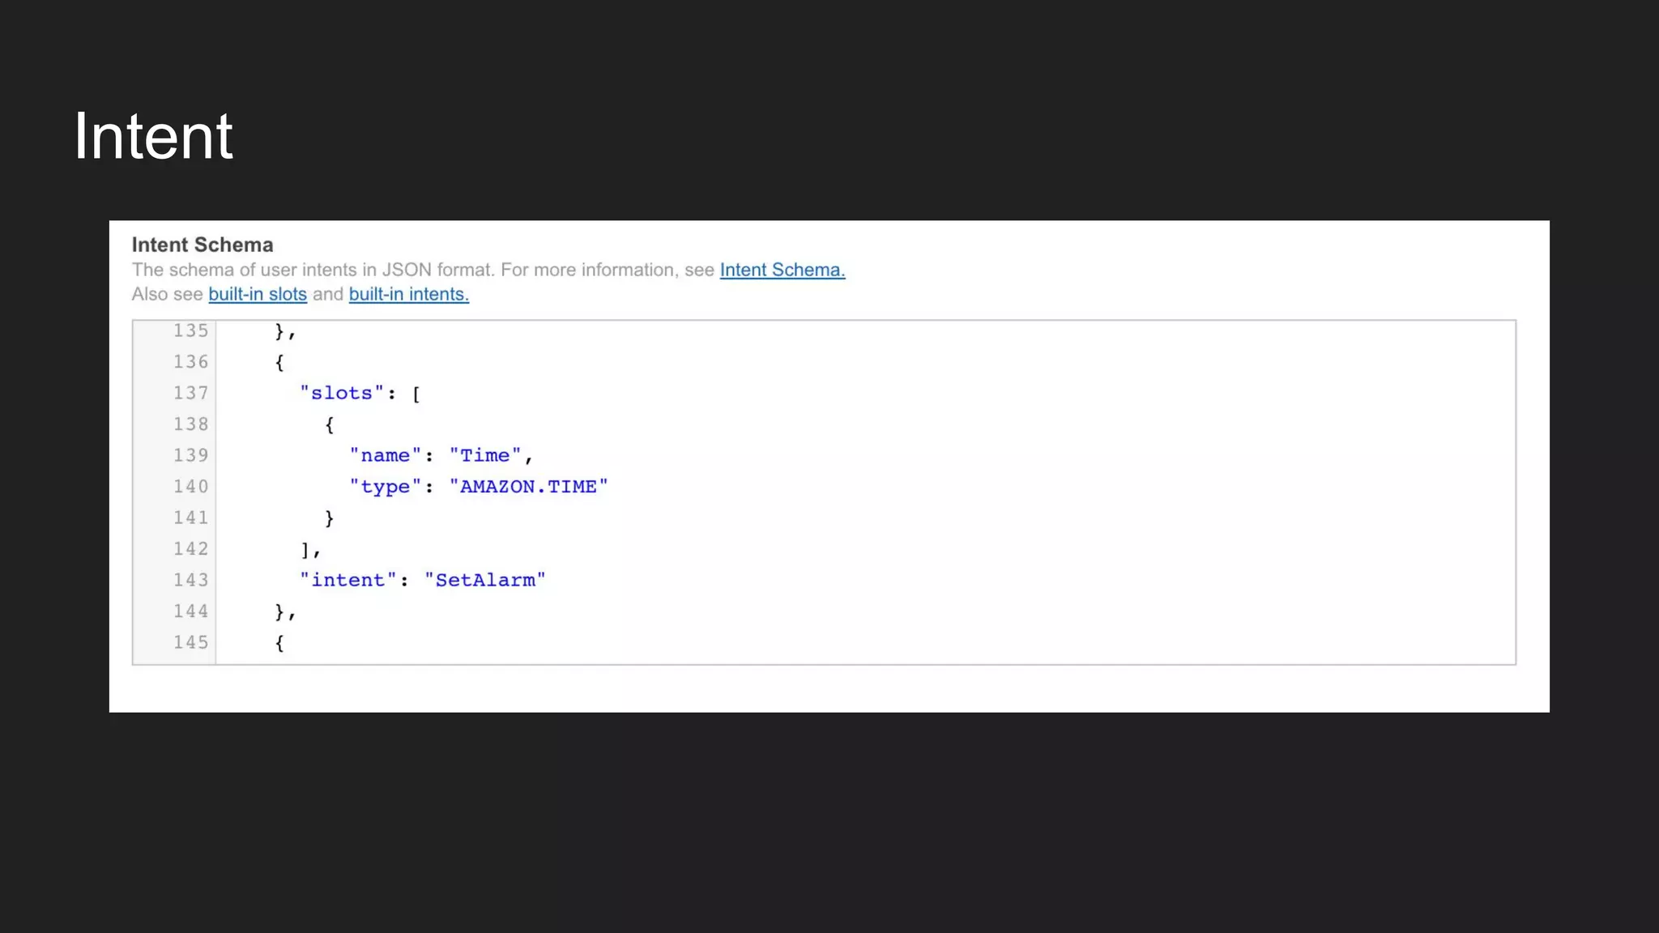Open the built-in slots link
Image resolution: width=1659 pixels, height=933 pixels.
coord(258,295)
